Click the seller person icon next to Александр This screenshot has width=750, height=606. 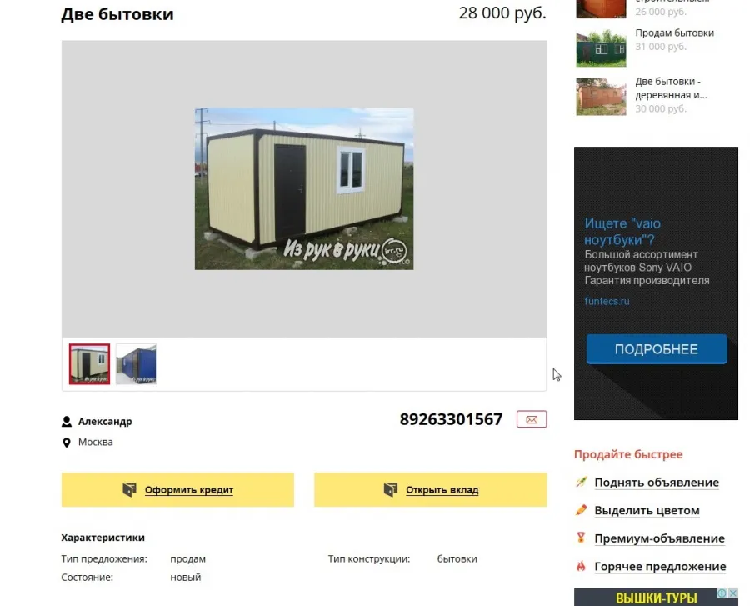click(67, 422)
